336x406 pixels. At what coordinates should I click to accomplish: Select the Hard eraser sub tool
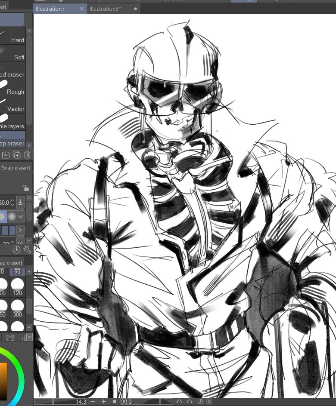pyautogui.click(x=12, y=36)
